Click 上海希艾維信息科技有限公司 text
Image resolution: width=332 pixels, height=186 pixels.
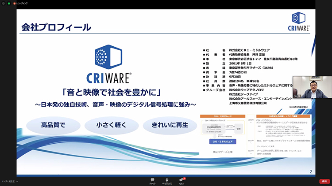pos(248,103)
